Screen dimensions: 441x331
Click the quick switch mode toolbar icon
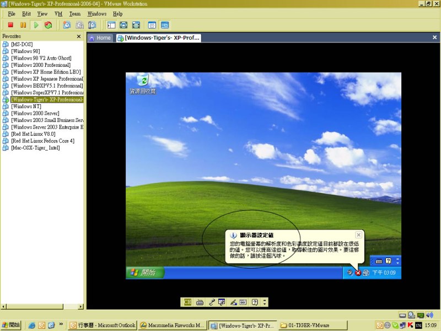coord(136,25)
